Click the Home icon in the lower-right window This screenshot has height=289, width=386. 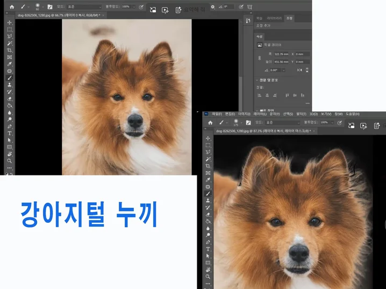210,123
